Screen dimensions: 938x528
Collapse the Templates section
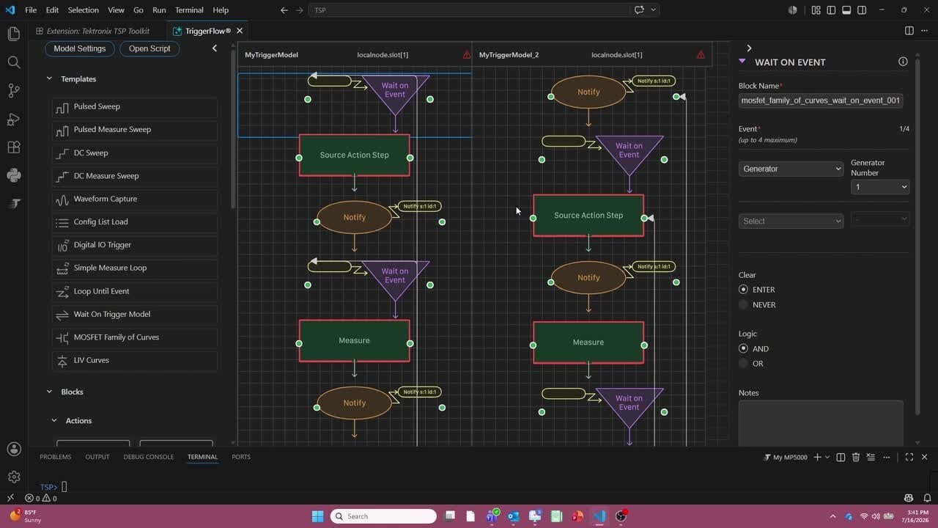point(50,78)
